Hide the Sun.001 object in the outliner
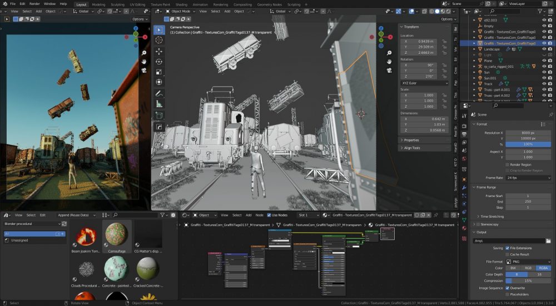 544,78
